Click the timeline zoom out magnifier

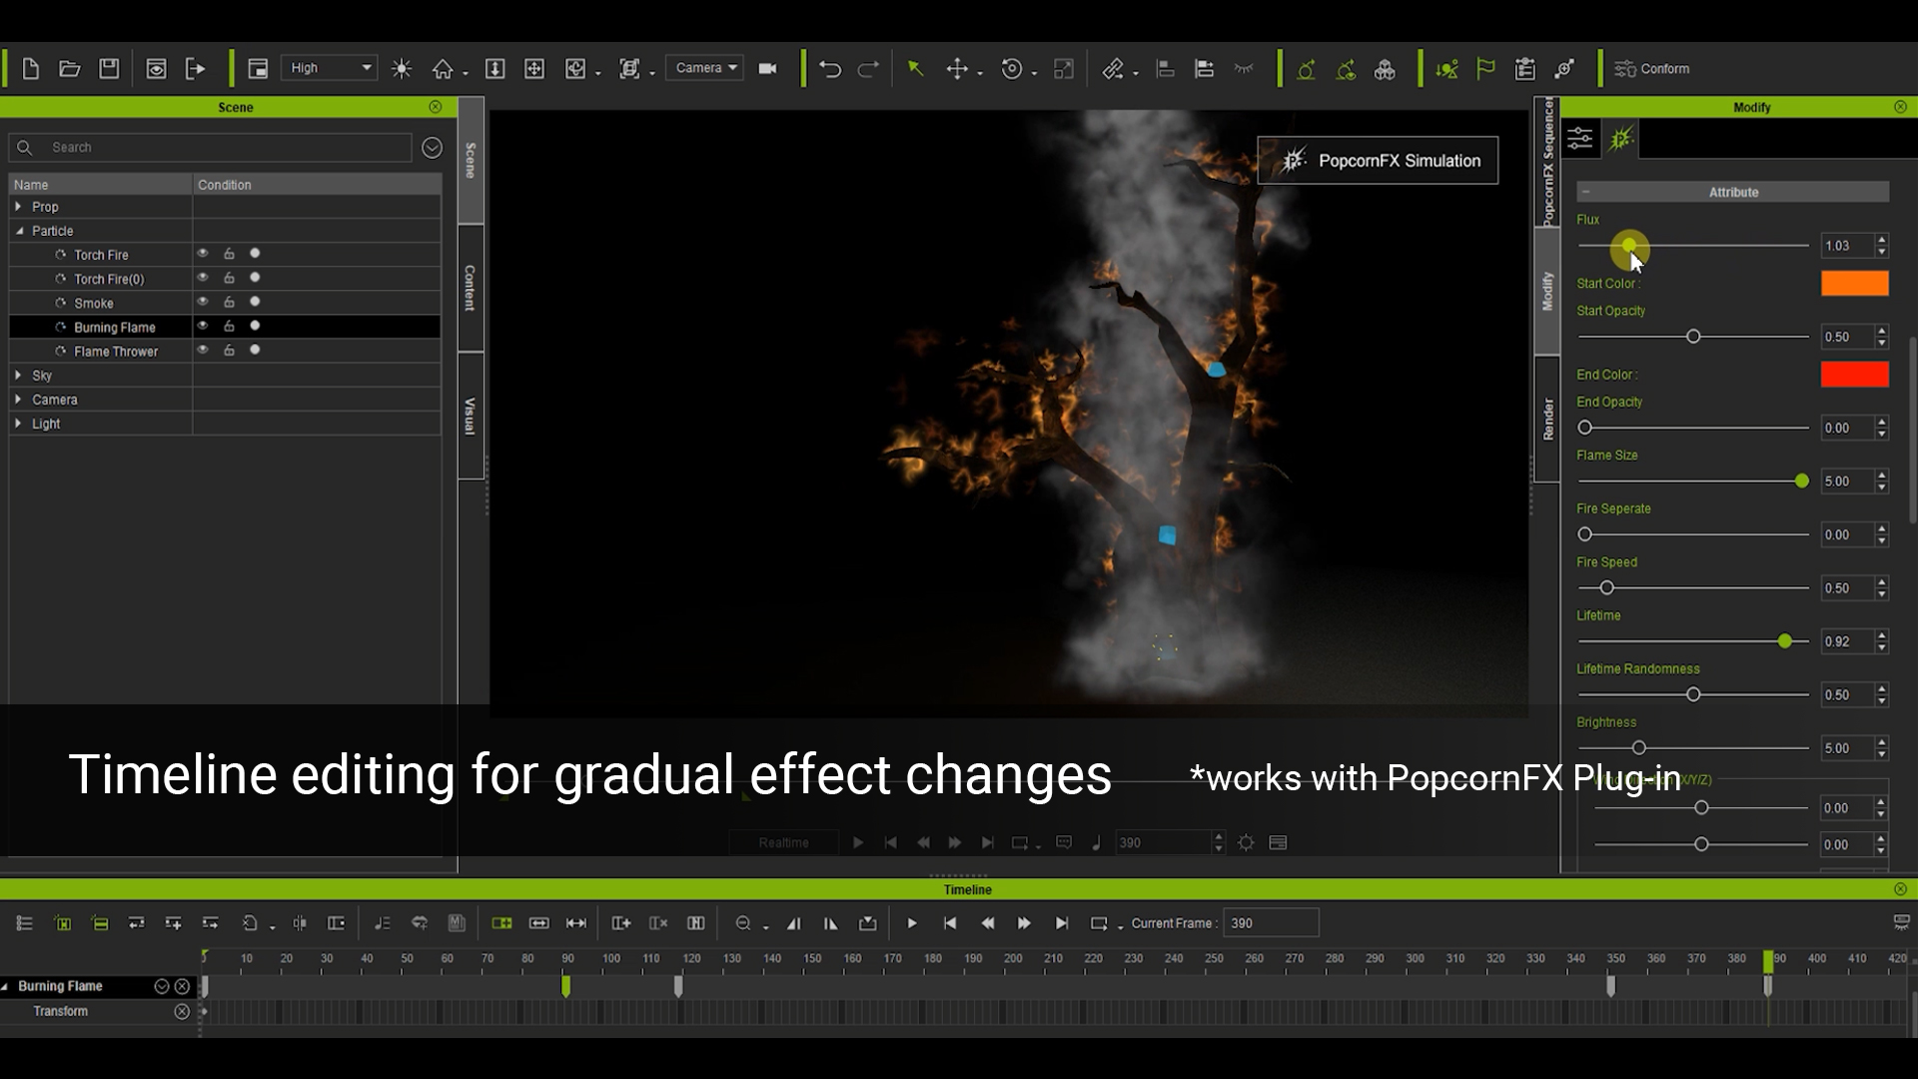coord(743,923)
